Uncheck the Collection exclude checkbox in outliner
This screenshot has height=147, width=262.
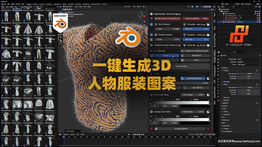[x=255, y=11]
